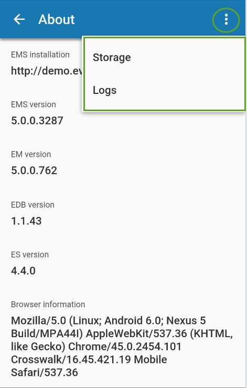Viewport: 247px width, 388px height.
Task: Tap the EMS installation URL
Action: coord(47,71)
